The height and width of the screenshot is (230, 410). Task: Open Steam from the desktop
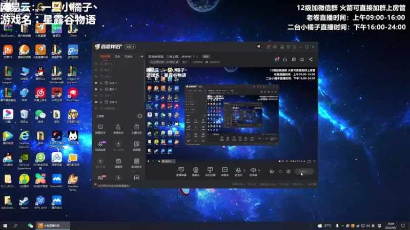coord(24,203)
